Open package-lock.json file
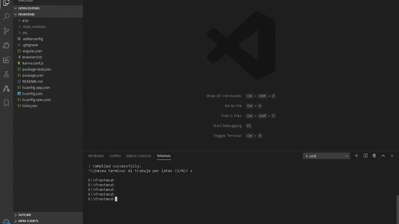Viewport: 399px width, 224px height. click(x=48, y=69)
